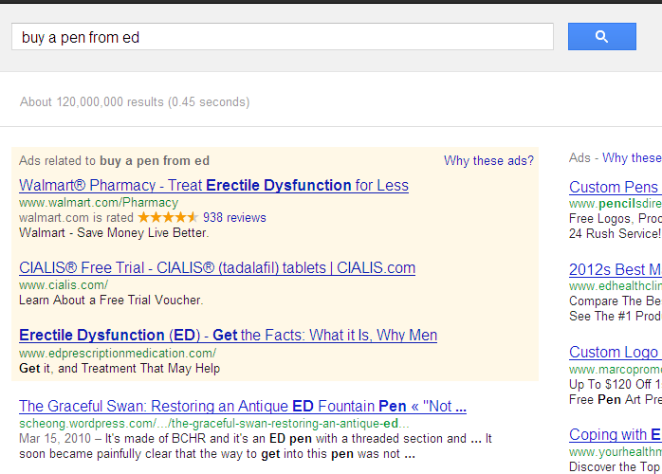Focus the search box containing 'buy a pen from ed'
This screenshot has height=474, width=662.
click(x=282, y=37)
